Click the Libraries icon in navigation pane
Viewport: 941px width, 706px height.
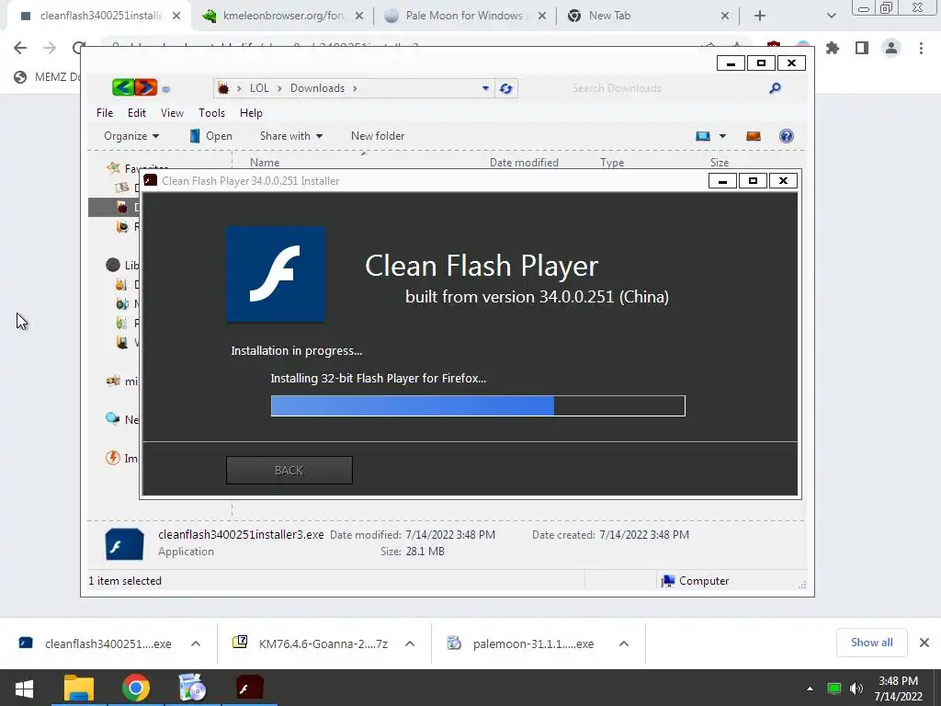coord(113,265)
